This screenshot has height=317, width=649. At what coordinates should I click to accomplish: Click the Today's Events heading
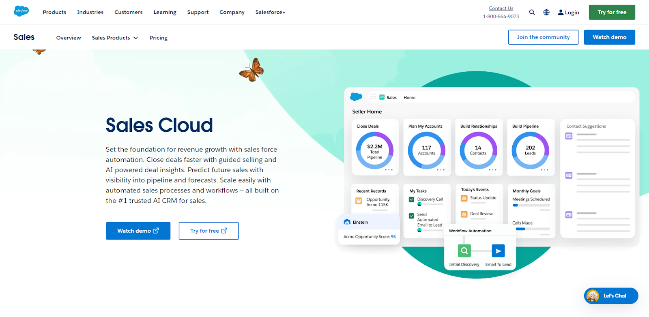point(475,189)
